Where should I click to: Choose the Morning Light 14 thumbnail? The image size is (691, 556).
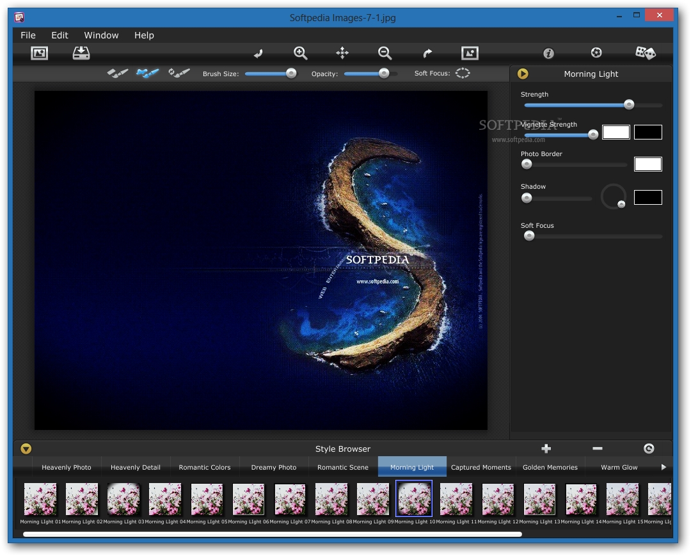[x=581, y=499]
